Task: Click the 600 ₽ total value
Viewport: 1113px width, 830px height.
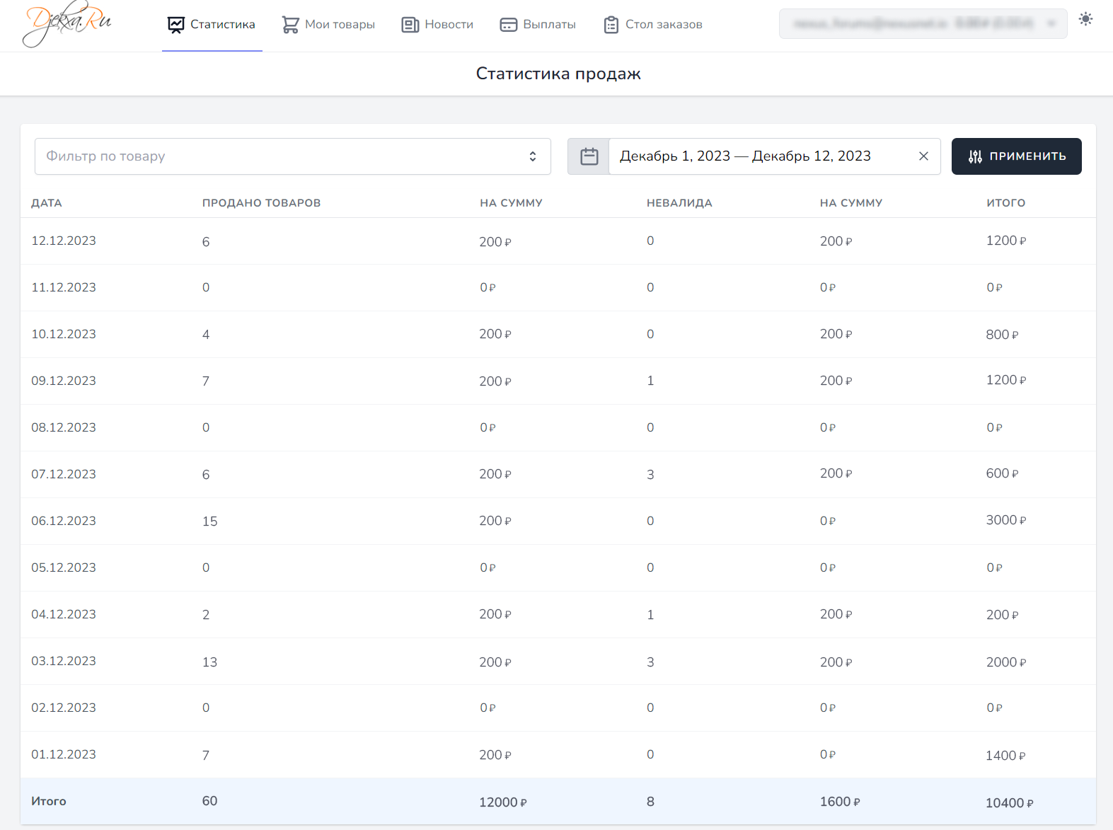Action: pos(1002,473)
